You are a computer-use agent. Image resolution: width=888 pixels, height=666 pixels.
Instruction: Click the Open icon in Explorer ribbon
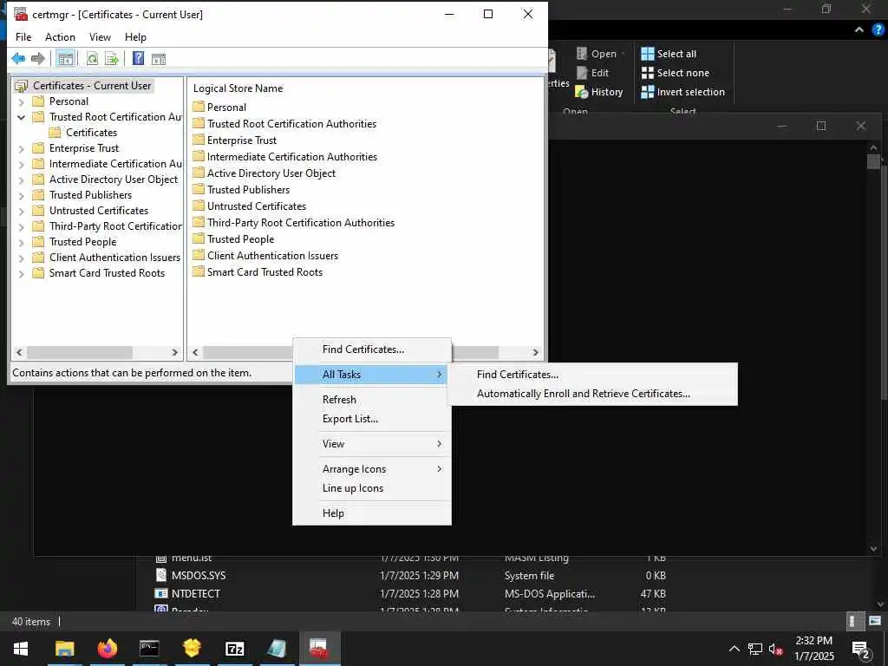pyautogui.click(x=582, y=54)
